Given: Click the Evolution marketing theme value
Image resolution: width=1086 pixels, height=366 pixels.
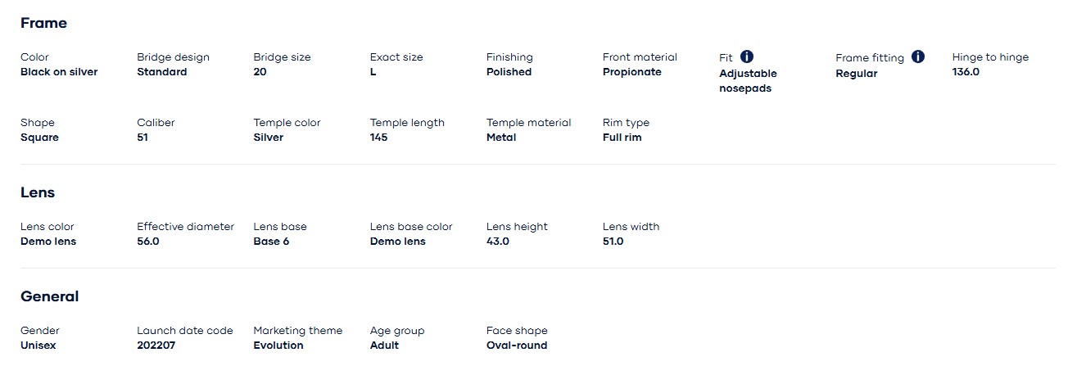Looking at the screenshot, I should coord(278,346).
